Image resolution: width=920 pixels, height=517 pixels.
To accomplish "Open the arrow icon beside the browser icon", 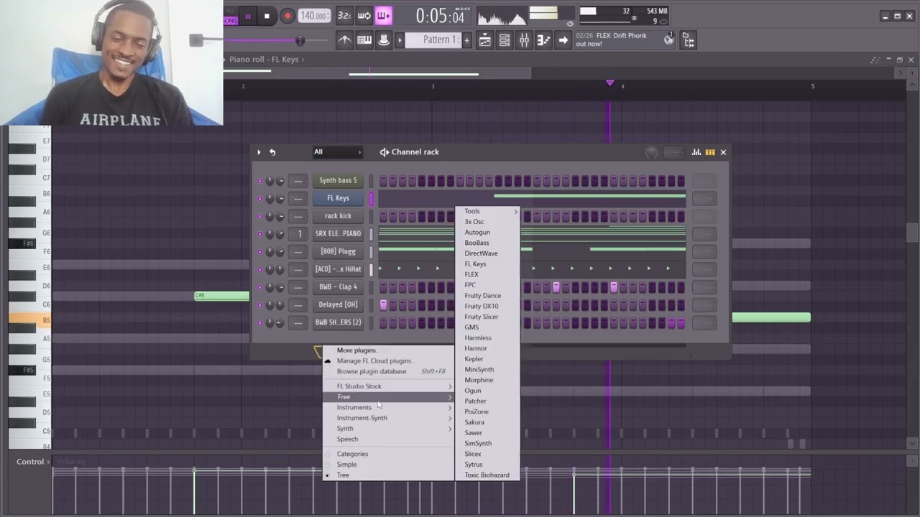I will [563, 40].
